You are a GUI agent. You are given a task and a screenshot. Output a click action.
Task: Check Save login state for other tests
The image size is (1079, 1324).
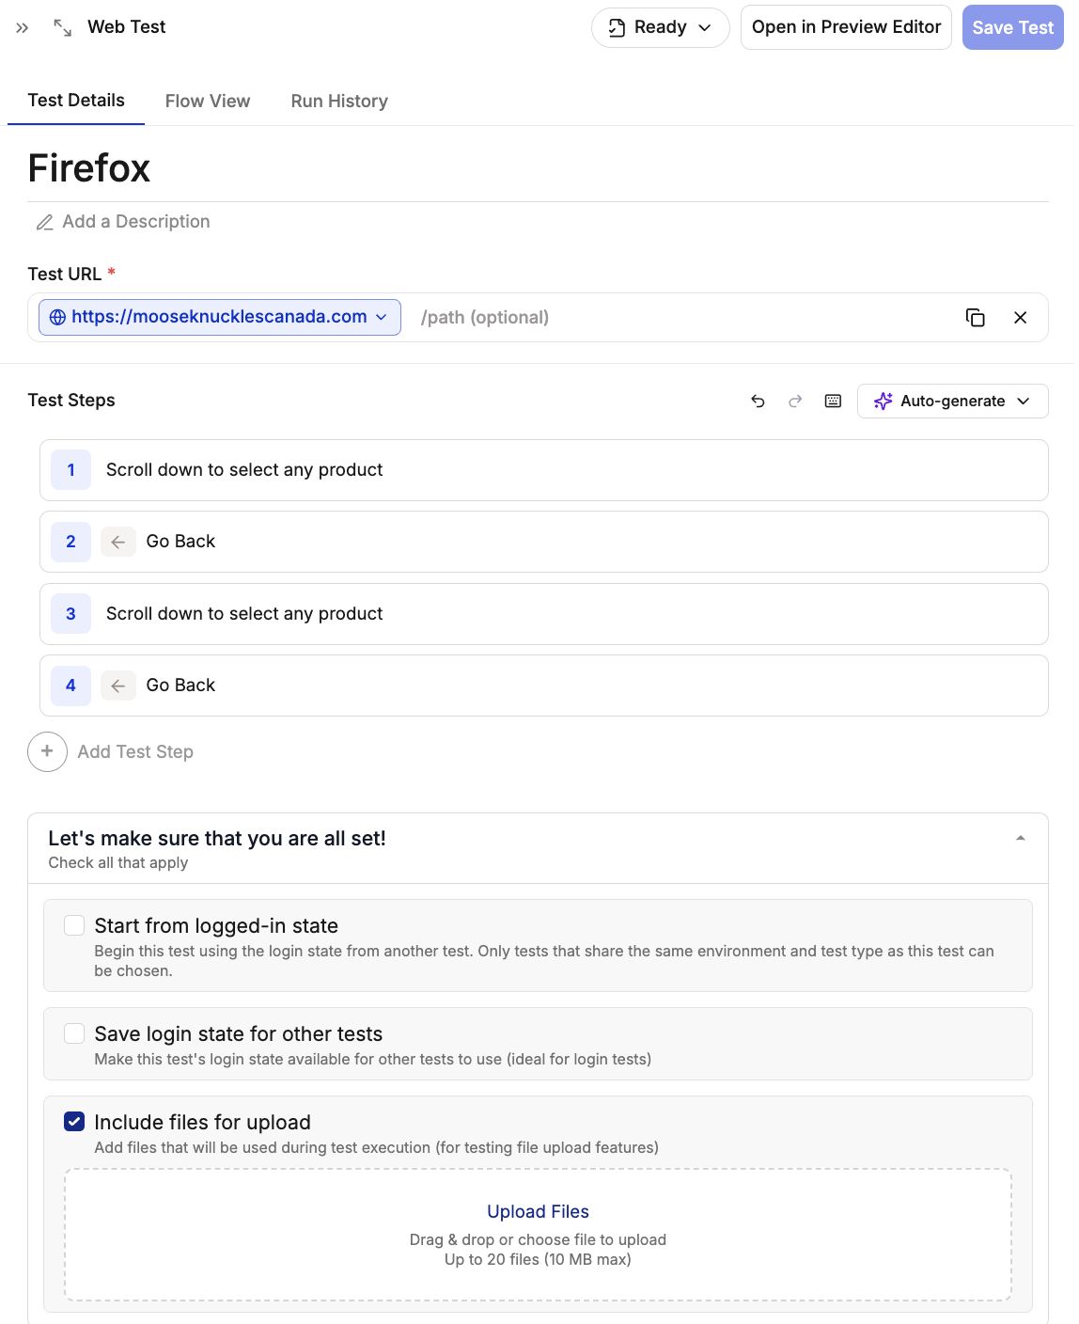pos(74,1033)
